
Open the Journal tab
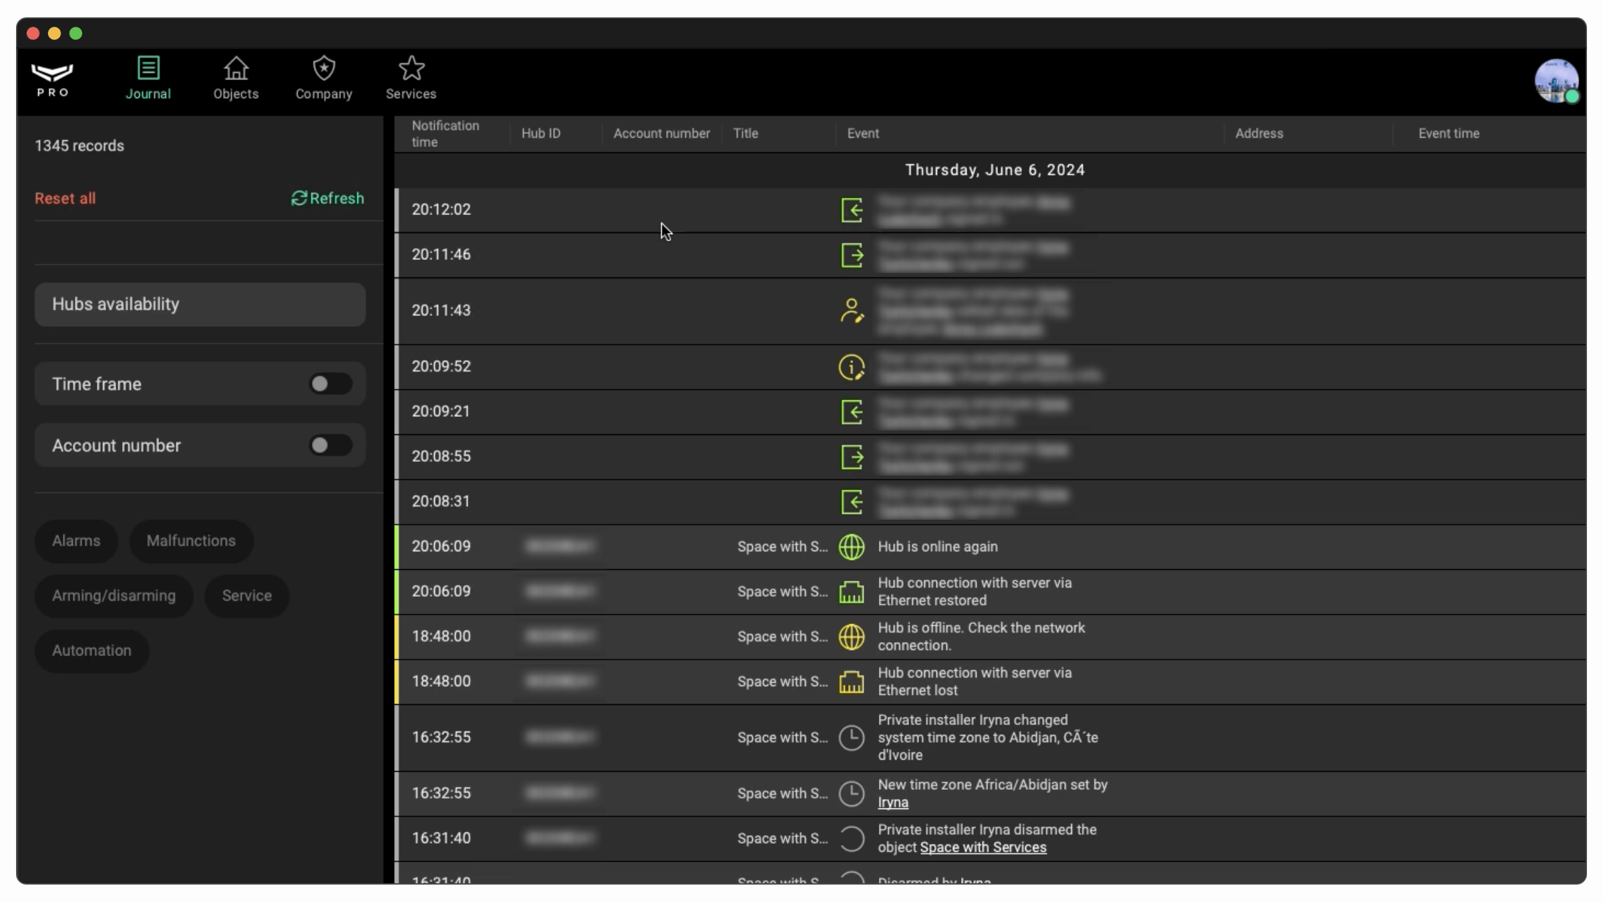click(148, 78)
